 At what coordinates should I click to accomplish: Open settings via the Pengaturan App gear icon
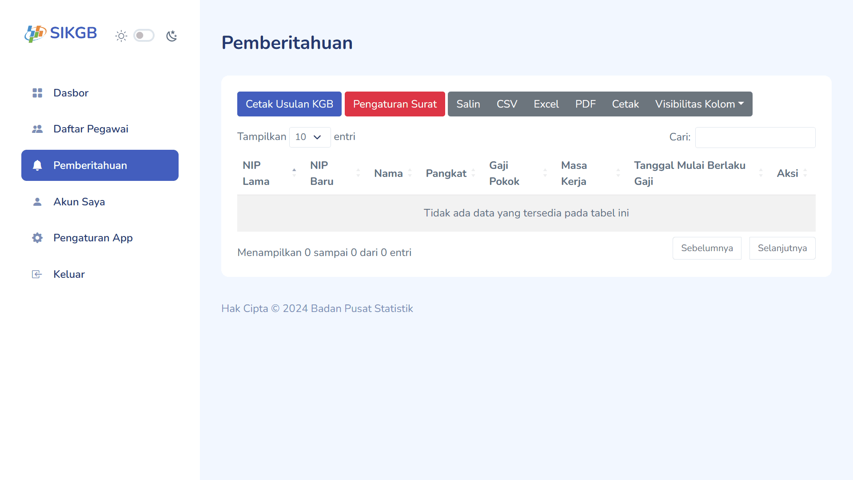37,238
